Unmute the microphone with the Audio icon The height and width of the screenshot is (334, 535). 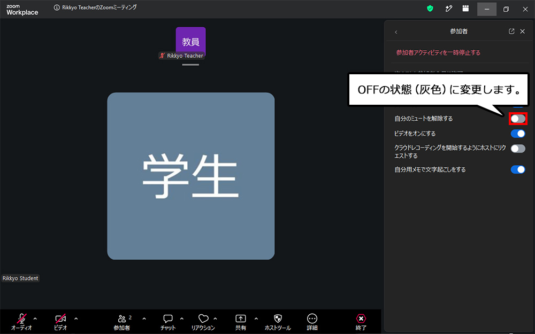pos(21,319)
